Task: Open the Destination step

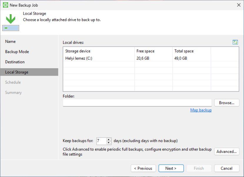Action: point(15,62)
